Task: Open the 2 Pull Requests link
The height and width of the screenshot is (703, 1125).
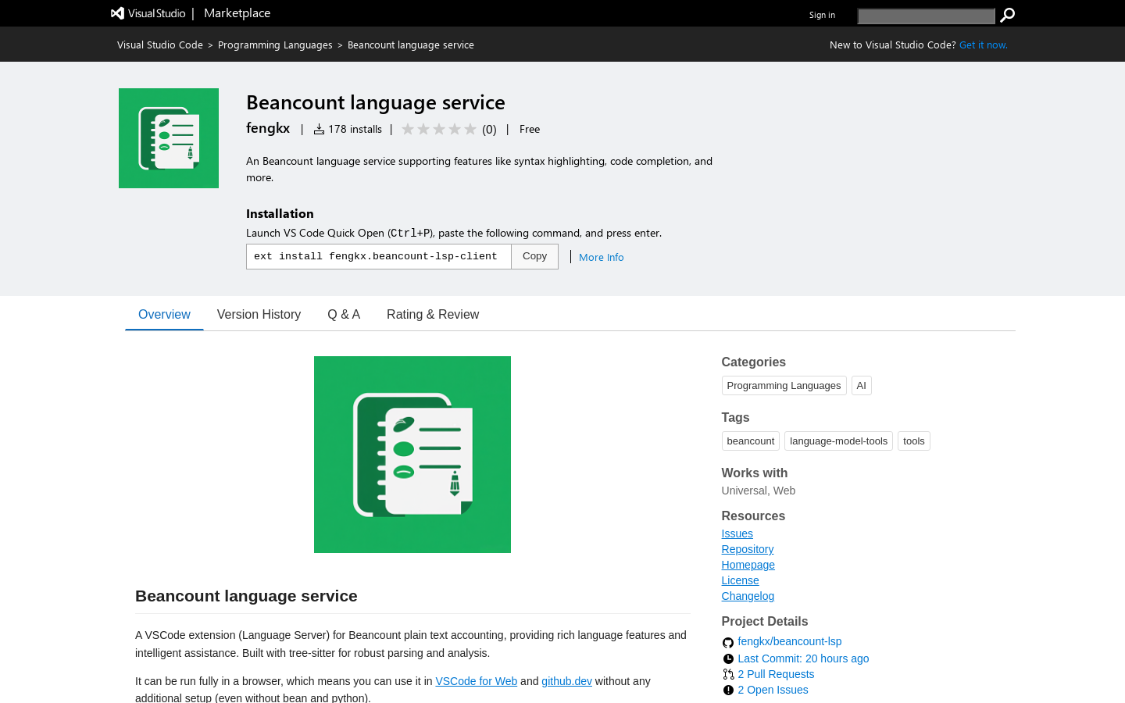Action: [x=776, y=674]
